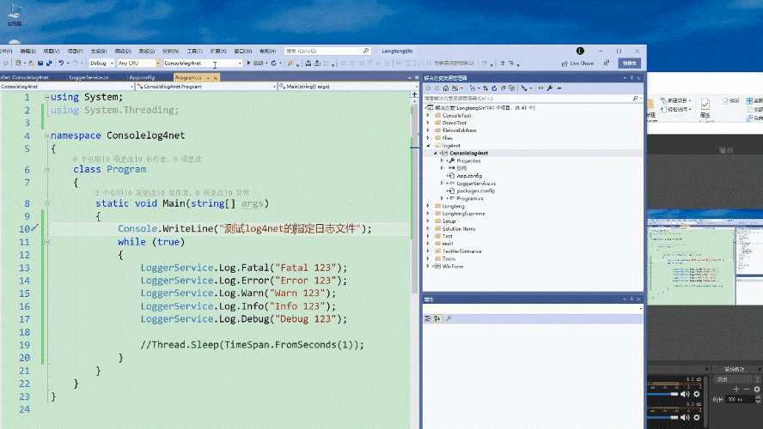The image size is (763, 429).
Task: Select the WinForm project in Solution Explorer
Action: pyautogui.click(x=453, y=266)
